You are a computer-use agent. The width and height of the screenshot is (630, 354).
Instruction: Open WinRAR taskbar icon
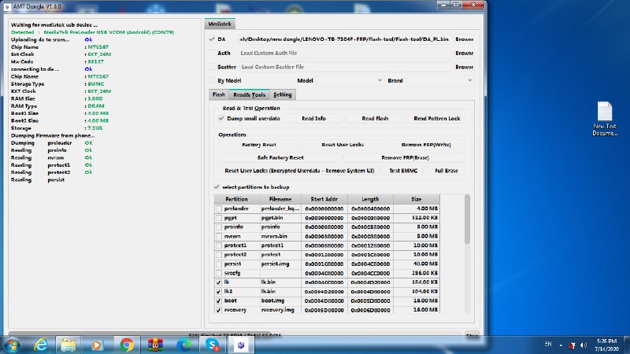[x=155, y=345]
